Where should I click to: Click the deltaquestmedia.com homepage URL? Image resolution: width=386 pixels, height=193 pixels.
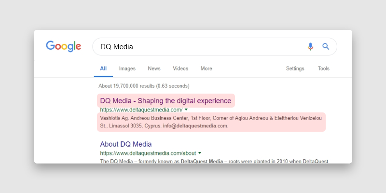coord(141,110)
